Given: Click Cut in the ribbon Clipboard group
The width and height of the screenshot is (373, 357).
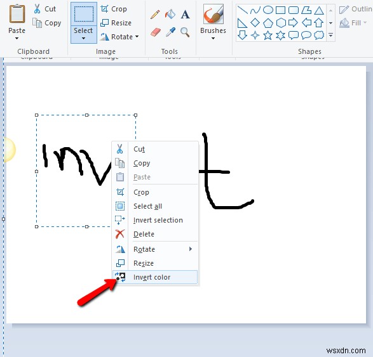Looking at the screenshot, I should [44, 9].
